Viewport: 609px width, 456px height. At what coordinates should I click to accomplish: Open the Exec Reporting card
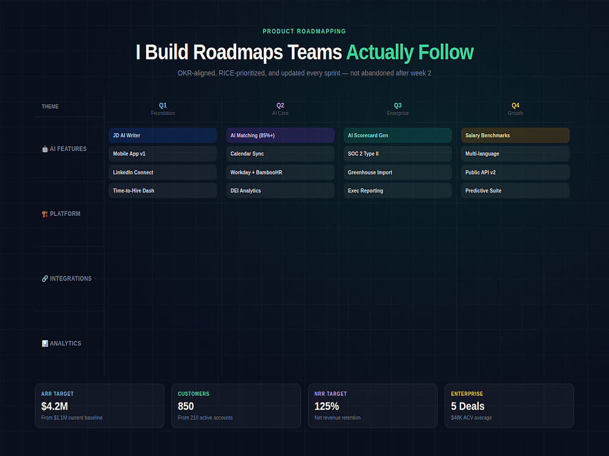pyautogui.click(x=398, y=190)
